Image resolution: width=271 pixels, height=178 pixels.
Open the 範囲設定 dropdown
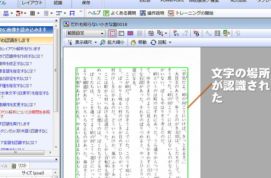click(85, 33)
